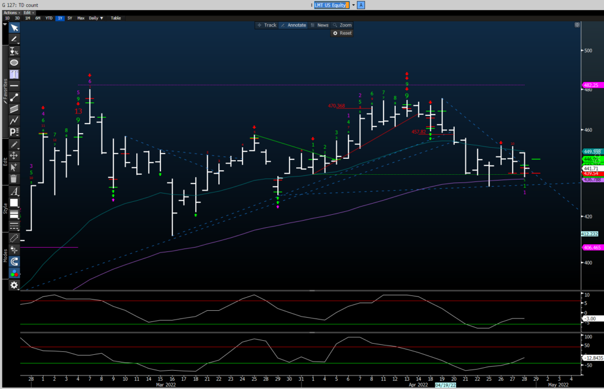Click the LMT US Equity field
Viewport: 604px width, 389px height.
[331, 5]
